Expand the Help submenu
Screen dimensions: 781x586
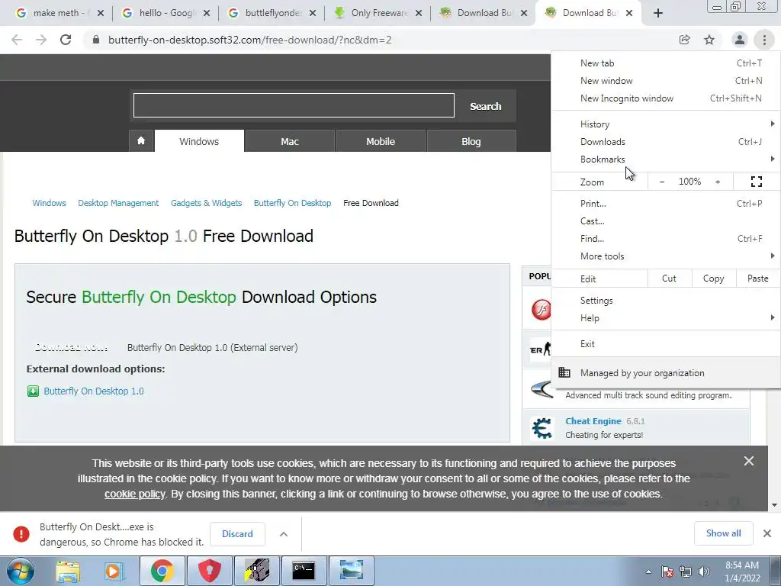665,318
